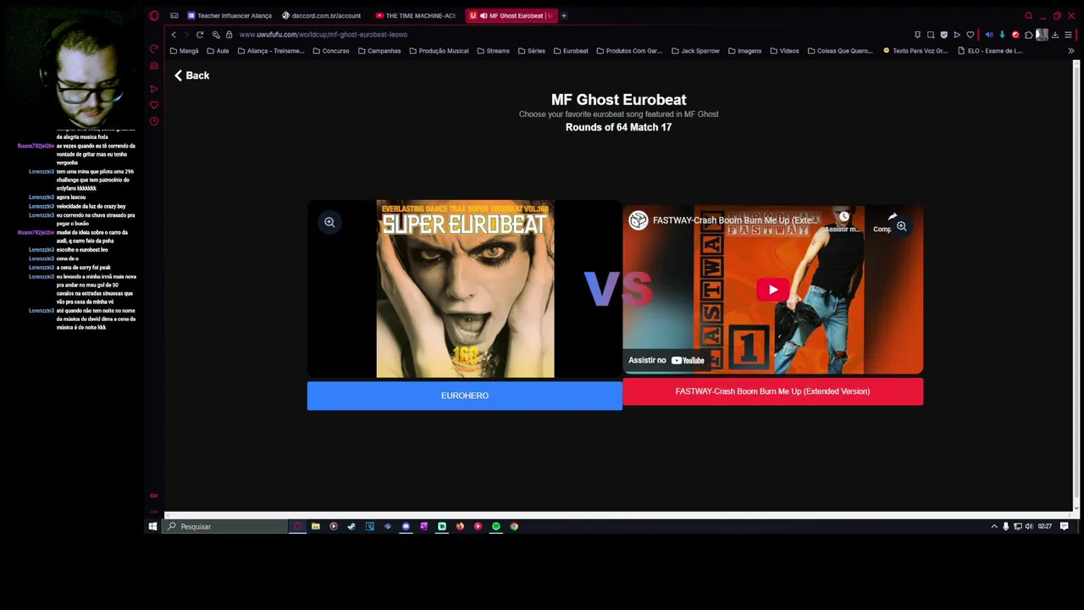This screenshot has width=1084, height=610.
Task: Open the Assistir no YouTube link
Action: [666, 360]
